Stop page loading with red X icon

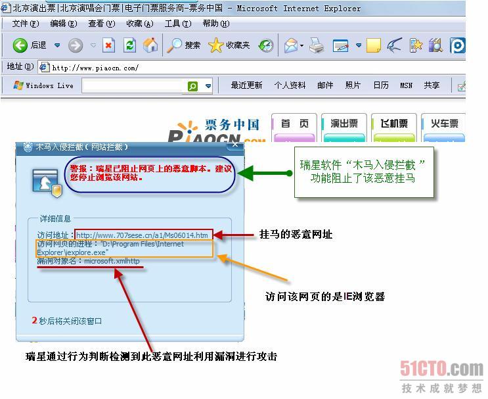click(108, 45)
